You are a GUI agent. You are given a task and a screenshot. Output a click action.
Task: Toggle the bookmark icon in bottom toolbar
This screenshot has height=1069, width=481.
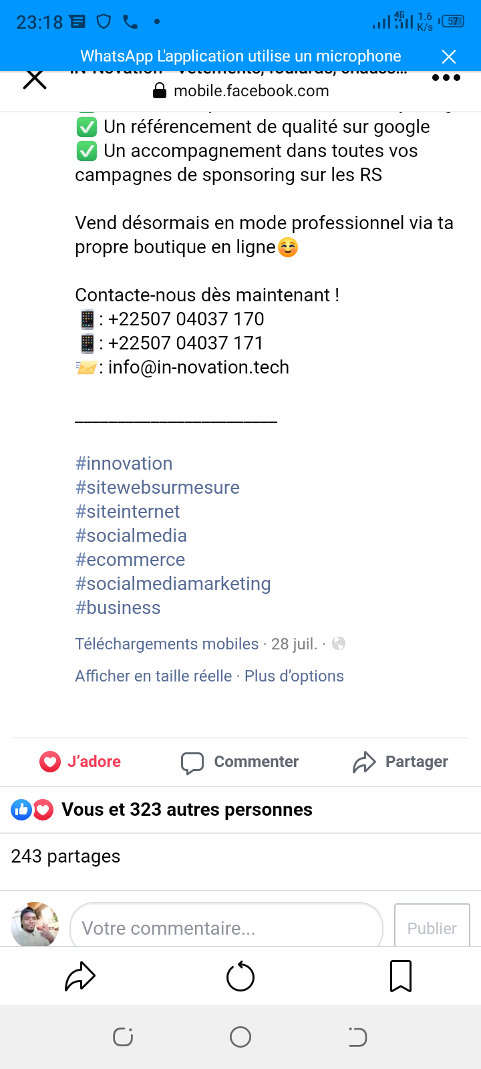click(x=401, y=977)
